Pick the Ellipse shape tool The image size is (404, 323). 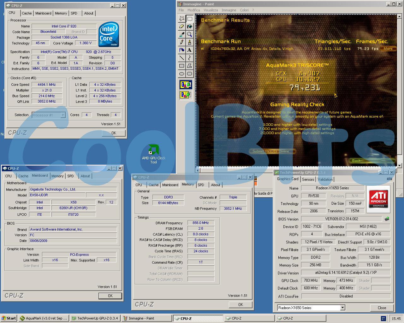point(182,73)
